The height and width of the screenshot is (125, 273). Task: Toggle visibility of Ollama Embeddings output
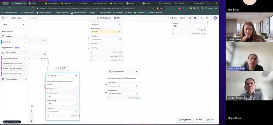(109, 98)
